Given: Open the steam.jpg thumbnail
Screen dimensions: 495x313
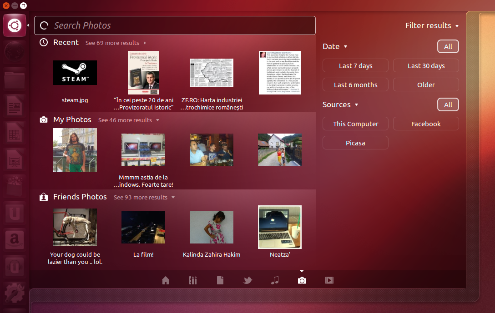Looking at the screenshot, I should click(75, 73).
